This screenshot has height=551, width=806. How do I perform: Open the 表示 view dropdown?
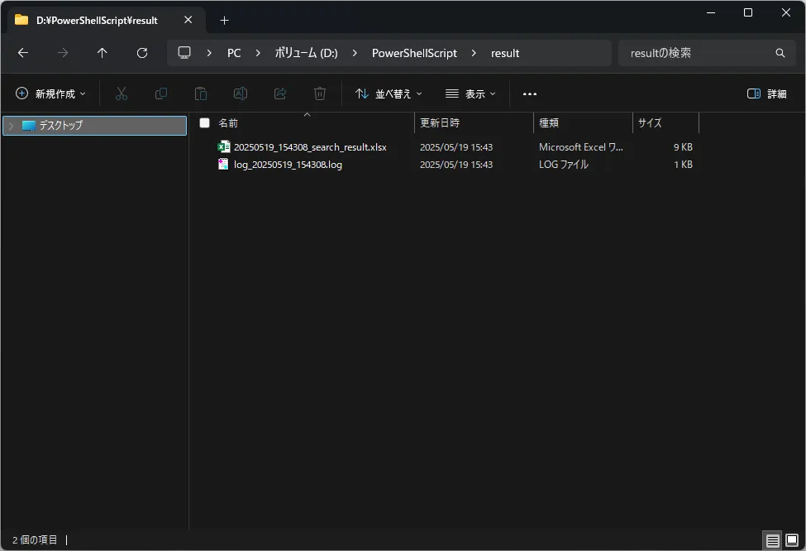(x=470, y=93)
